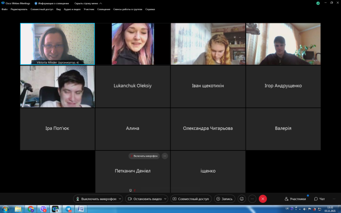Open the Справка menu
The width and height of the screenshot is (341, 213).
click(x=150, y=9)
